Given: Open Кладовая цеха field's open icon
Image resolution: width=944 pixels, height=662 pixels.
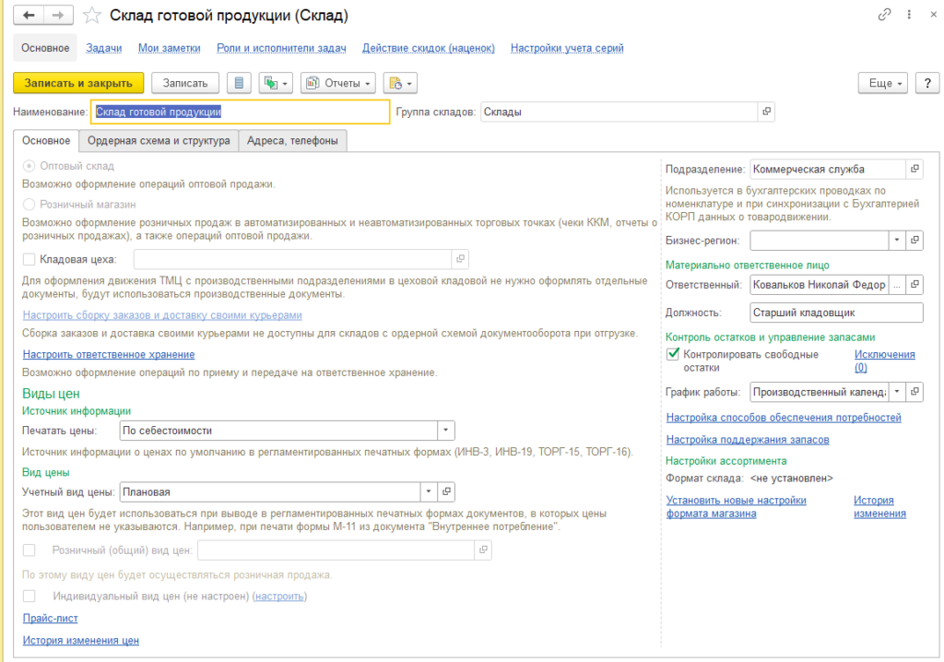Looking at the screenshot, I should (461, 259).
